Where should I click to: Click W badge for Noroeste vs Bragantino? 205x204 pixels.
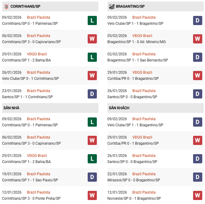click(198, 195)
